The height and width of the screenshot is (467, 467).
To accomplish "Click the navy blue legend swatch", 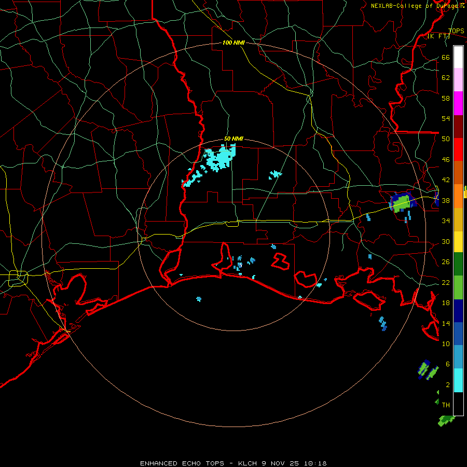I will click(x=458, y=311).
